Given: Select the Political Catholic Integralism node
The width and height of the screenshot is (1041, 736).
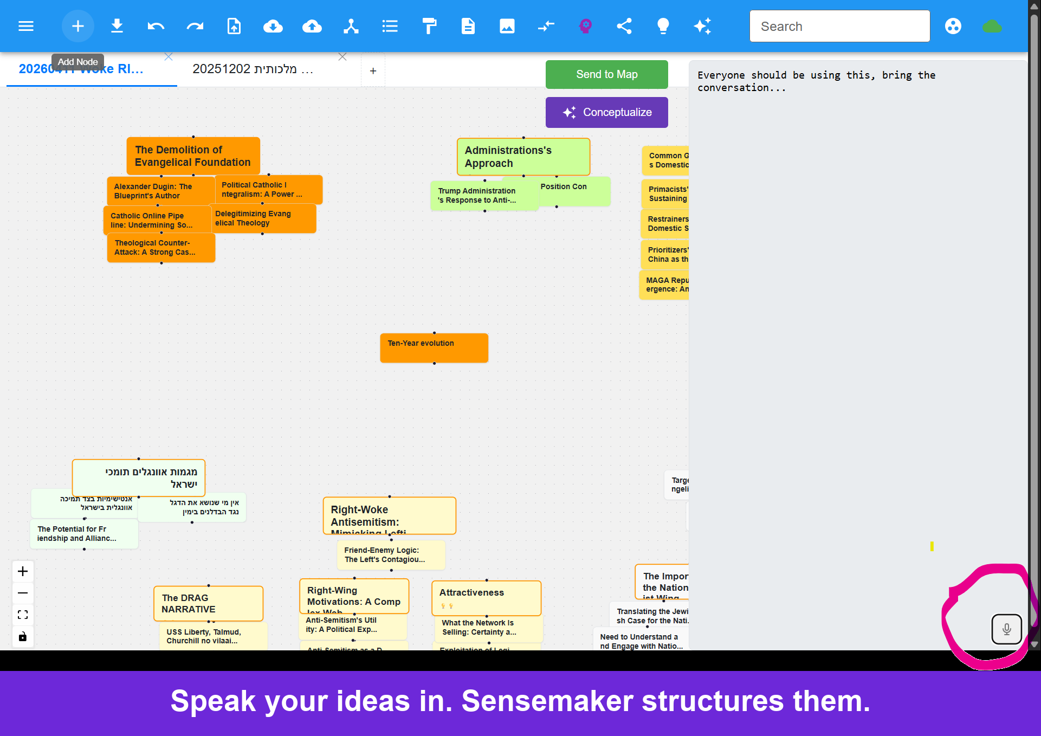Looking at the screenshot, I should (x=269, y=190).
